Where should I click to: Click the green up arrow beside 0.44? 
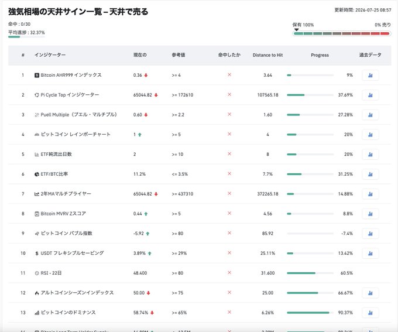click(x=146, y=214)
